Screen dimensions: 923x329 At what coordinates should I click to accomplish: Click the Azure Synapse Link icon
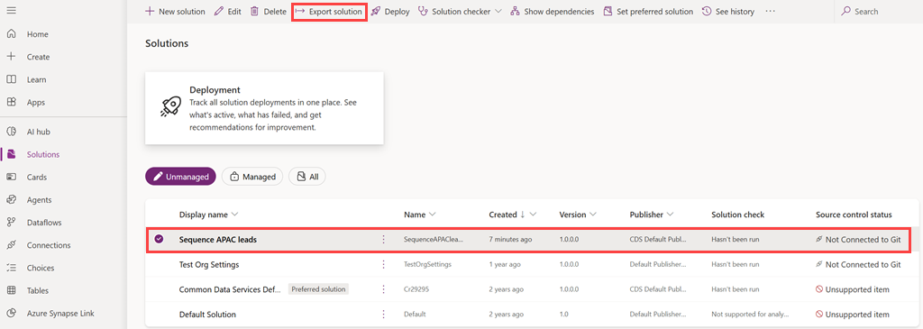pos(11,313)
